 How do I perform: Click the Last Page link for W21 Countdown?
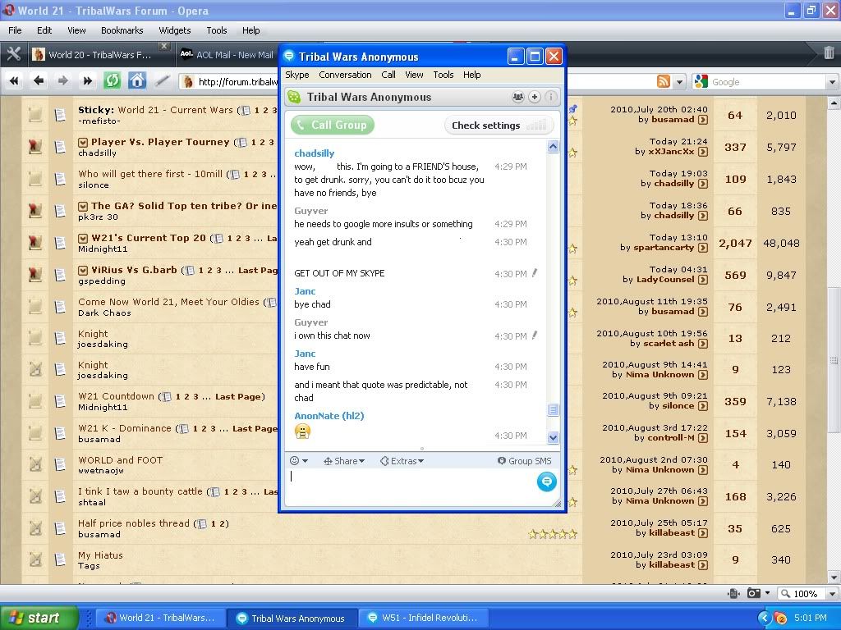pyautogui.click(x=238, y=396)
